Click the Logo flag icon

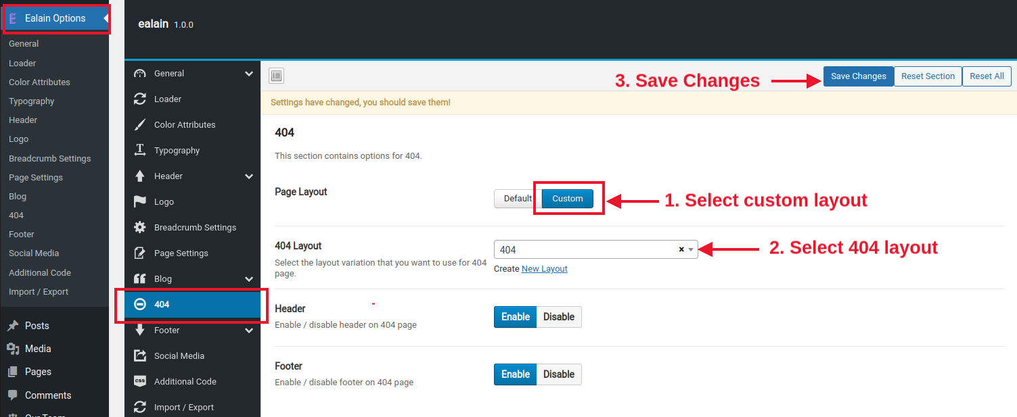pos(140,201)
